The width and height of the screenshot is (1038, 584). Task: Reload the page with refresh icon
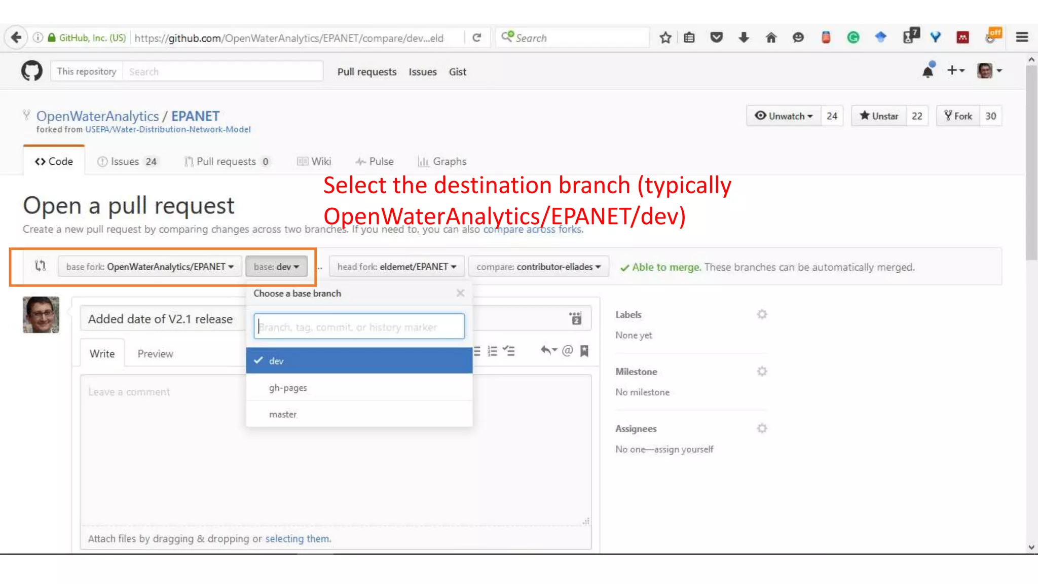[476, 38]
